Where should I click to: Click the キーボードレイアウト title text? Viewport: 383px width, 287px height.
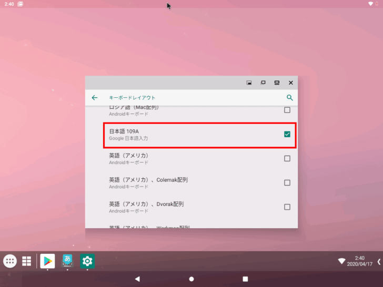pyautogui.click(x=132, y=98)
